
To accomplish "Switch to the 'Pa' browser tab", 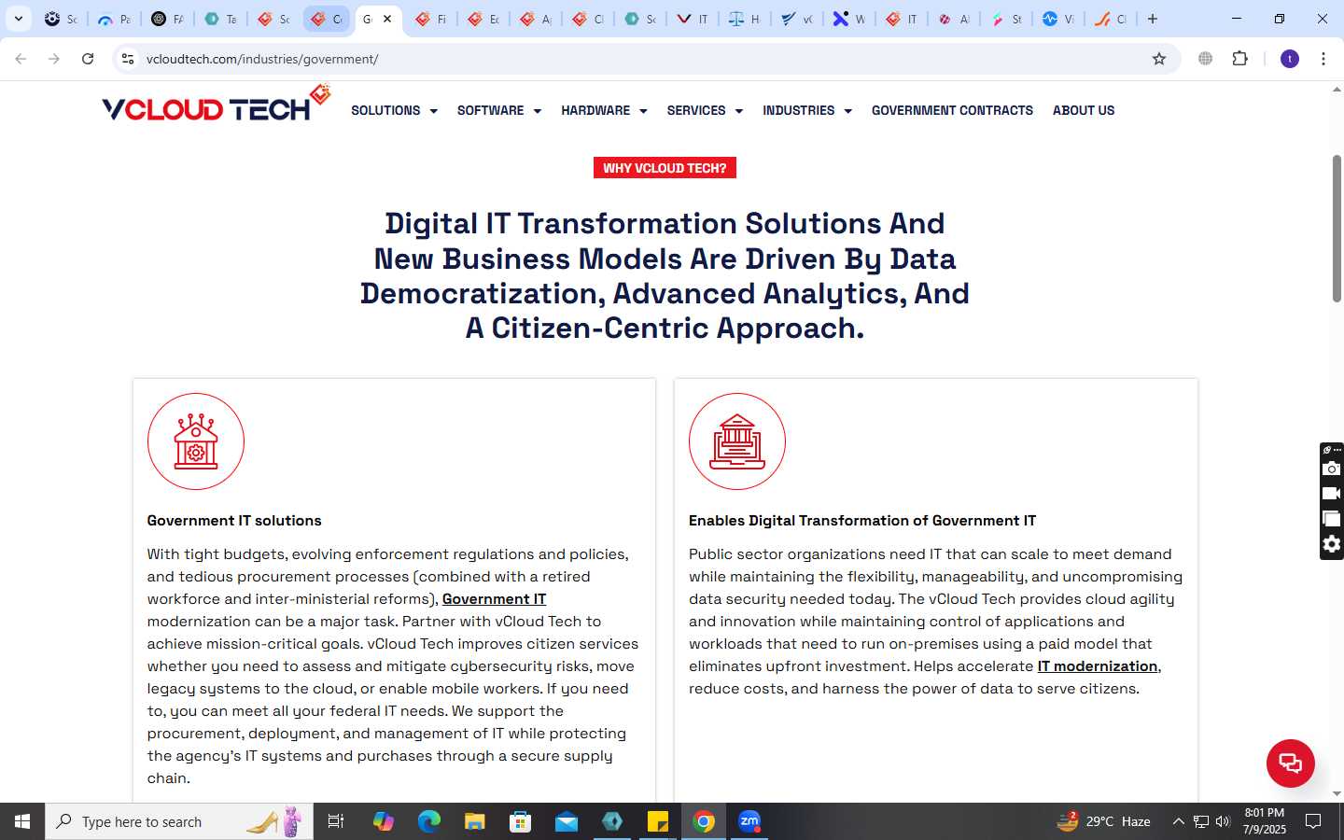I will [113, 19].
